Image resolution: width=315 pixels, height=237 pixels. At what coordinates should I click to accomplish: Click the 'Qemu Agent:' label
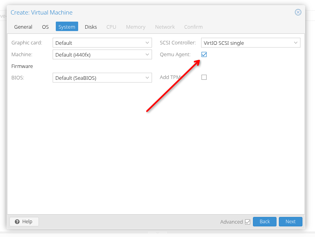point(175,55)
